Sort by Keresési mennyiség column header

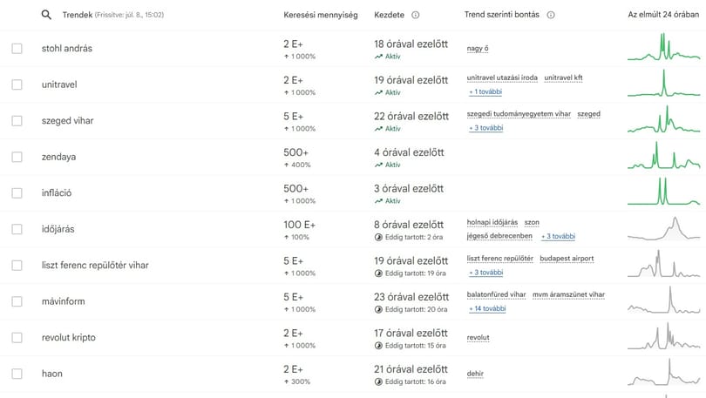[x=321, y=15]
